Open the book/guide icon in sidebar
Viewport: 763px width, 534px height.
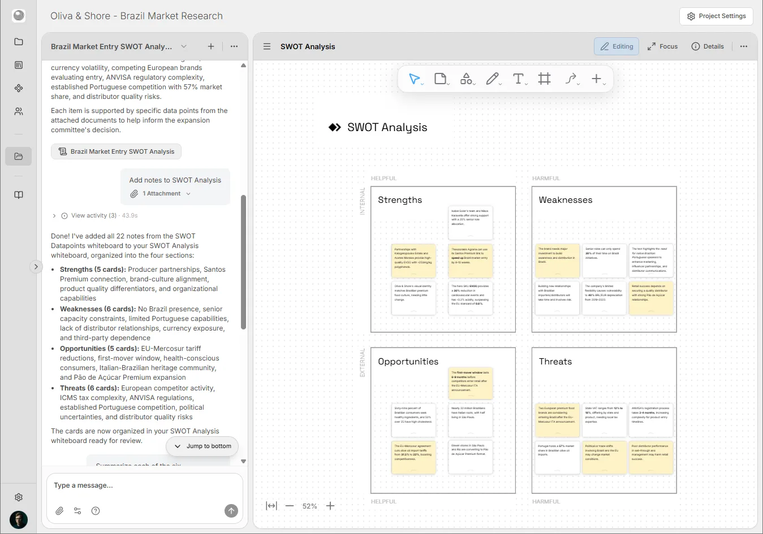click(19, 195)
